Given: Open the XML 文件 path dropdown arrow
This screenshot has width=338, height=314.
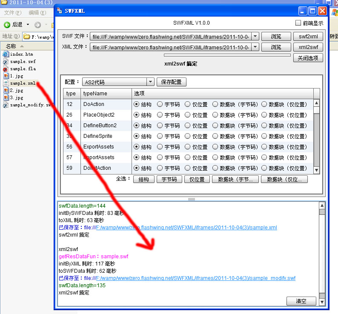Looking at the screenshot, I should click(x=255, y=47).
